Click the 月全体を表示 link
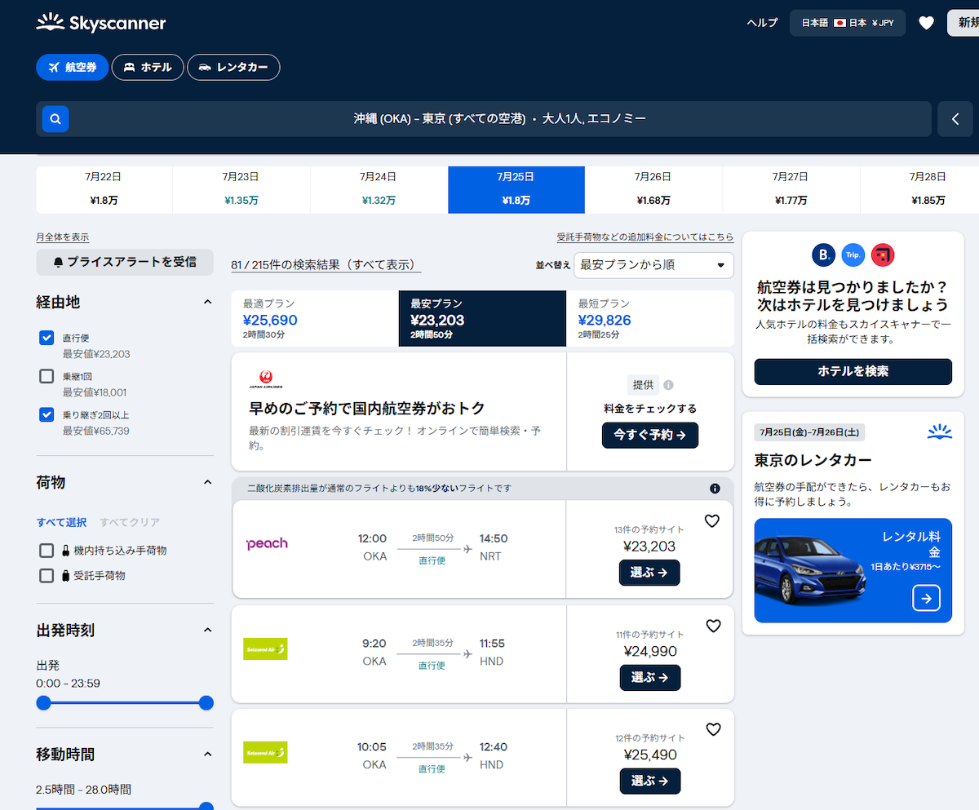 pyautogui.click(x=63, y=237)
